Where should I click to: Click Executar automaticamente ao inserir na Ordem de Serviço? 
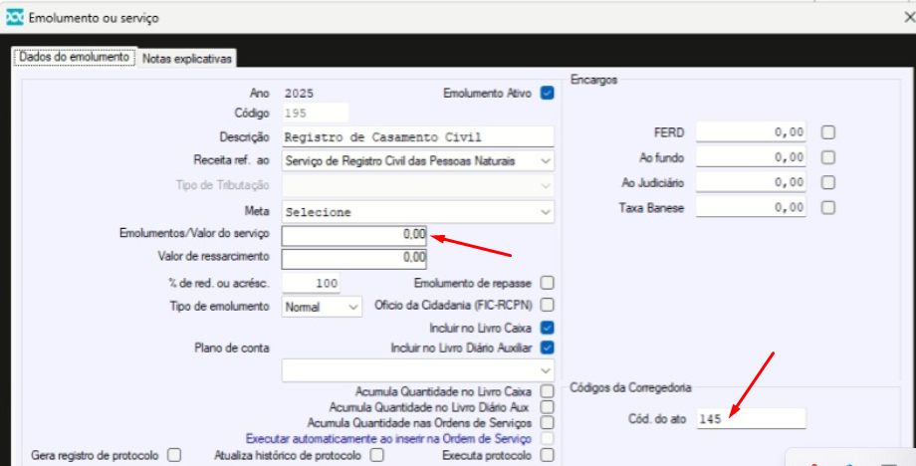(x=388, y=438)
